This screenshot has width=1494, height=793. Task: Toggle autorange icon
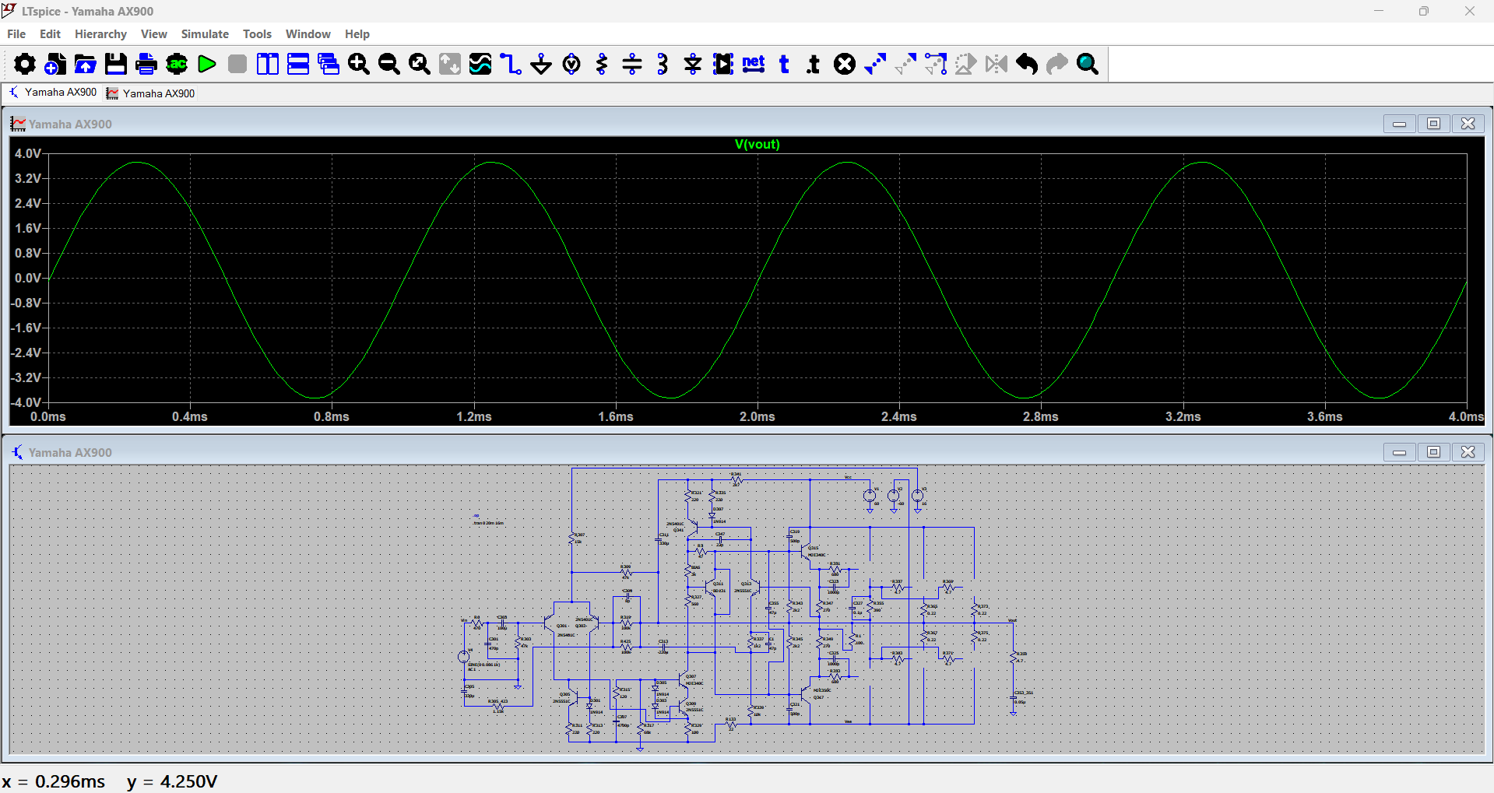click(x=450, y=64)
